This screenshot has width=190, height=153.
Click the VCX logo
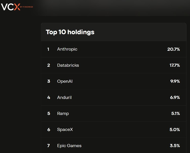coord(10,7)
